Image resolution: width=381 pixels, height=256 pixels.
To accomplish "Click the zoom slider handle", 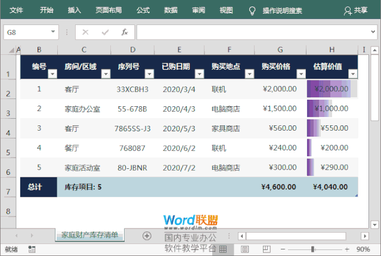I will [x=312, y=249].
